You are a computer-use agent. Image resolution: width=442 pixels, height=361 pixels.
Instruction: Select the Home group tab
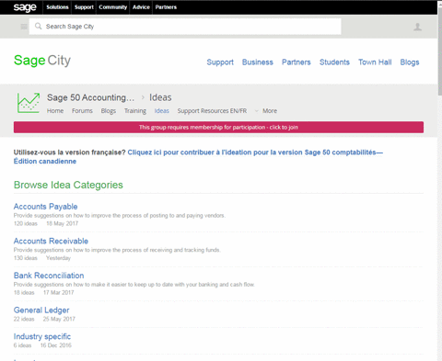click(55, 111)
